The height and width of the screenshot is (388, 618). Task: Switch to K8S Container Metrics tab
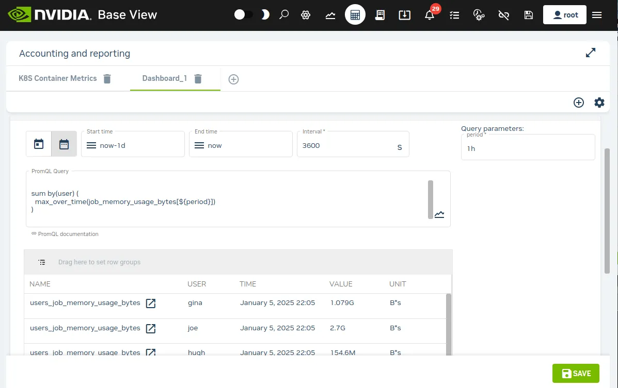pos(57,78)
